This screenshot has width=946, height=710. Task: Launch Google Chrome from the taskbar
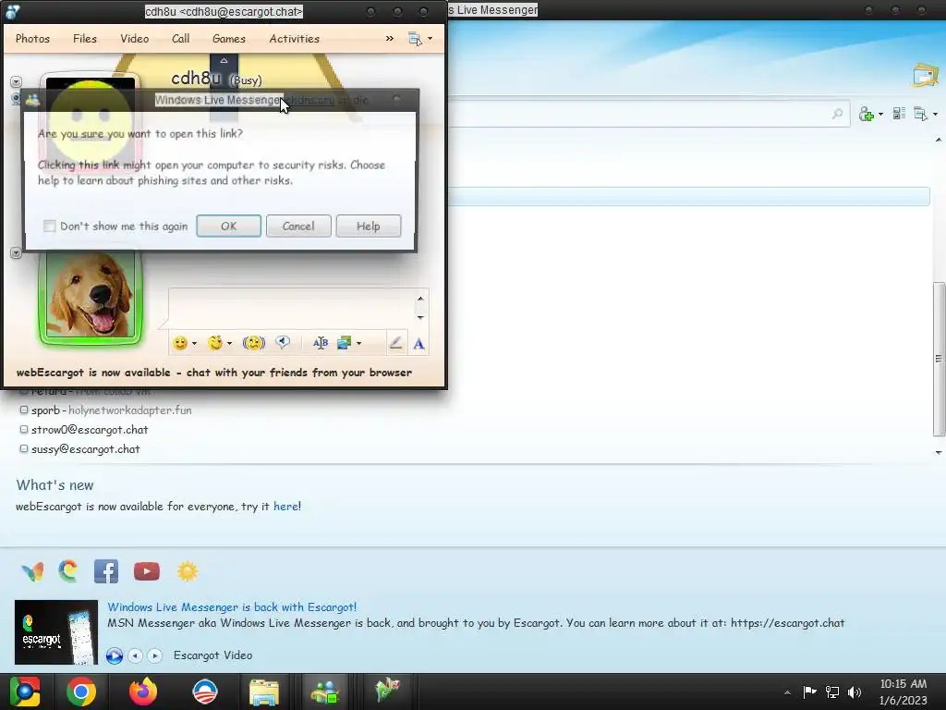pyautogui.click(x=81, y=692)
